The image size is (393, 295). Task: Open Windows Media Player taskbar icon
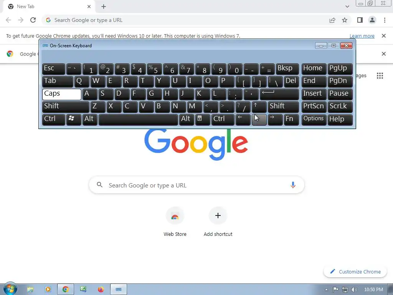(48, 290)
